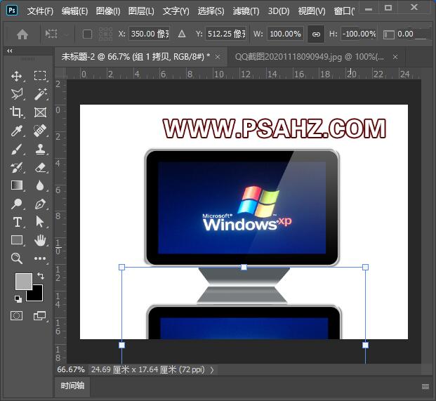Click the Home icon in options bar
This screenshot has height=401, width=436.
[22, 34]
